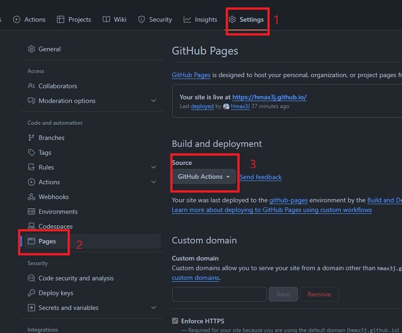Expand Secrets and variables chevron

click(x=154, y=307)
